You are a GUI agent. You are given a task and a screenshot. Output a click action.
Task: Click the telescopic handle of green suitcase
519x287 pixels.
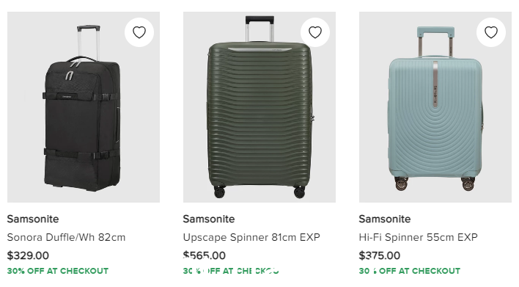[x=259, y=29]
